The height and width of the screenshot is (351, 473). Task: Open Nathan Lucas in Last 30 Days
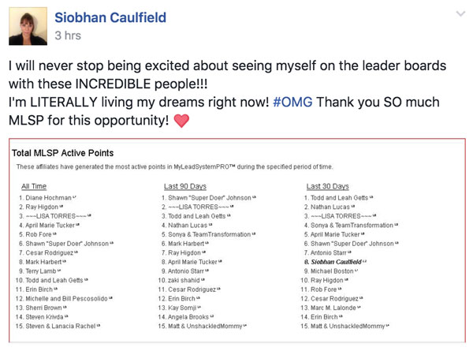330,207
